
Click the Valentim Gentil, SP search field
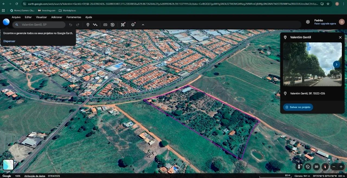pos(41,25)
